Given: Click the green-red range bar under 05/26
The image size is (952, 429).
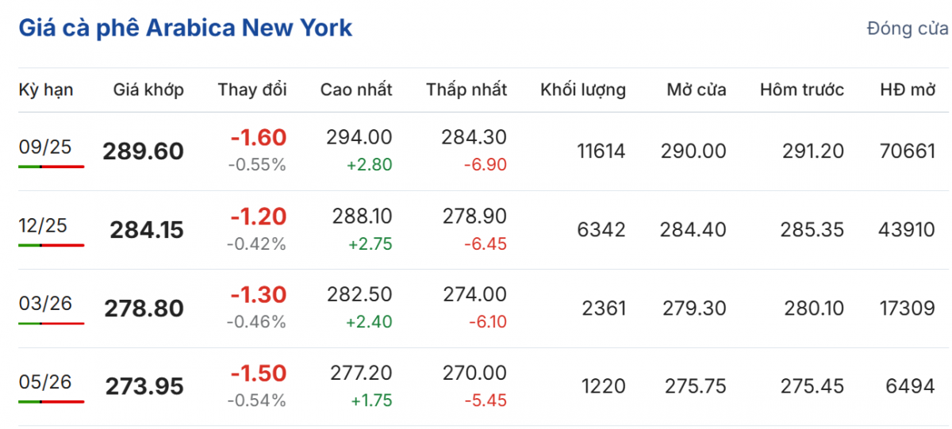Looking at the screenshot, I should point(51,402).
